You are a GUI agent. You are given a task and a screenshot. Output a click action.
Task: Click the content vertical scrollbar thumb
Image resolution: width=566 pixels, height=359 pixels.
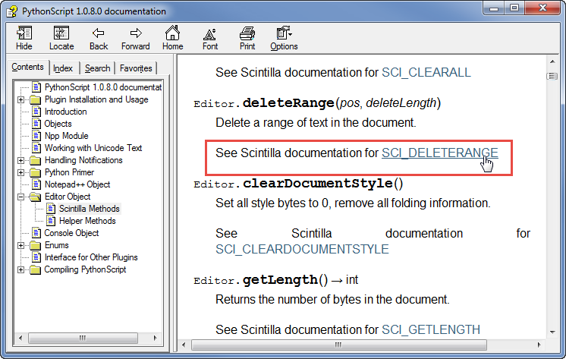(552, 76)
